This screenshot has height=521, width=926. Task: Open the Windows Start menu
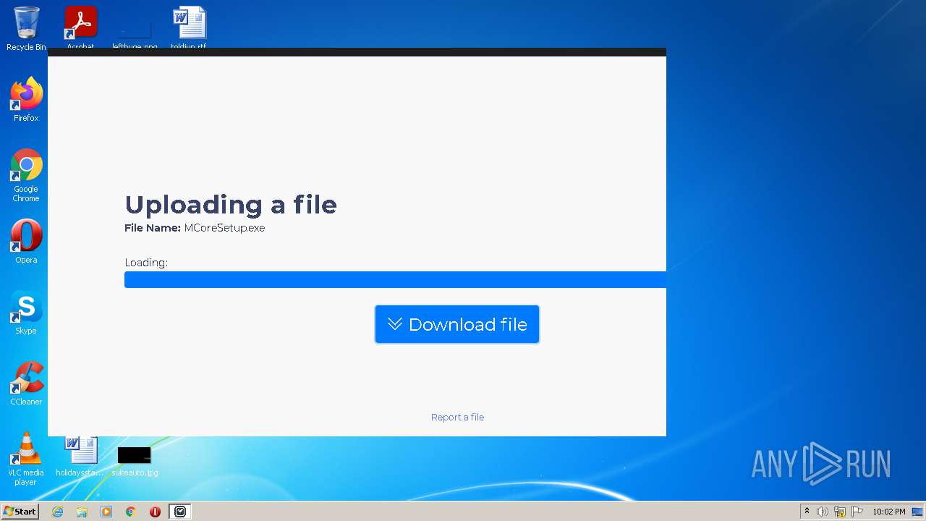(20, 512)
